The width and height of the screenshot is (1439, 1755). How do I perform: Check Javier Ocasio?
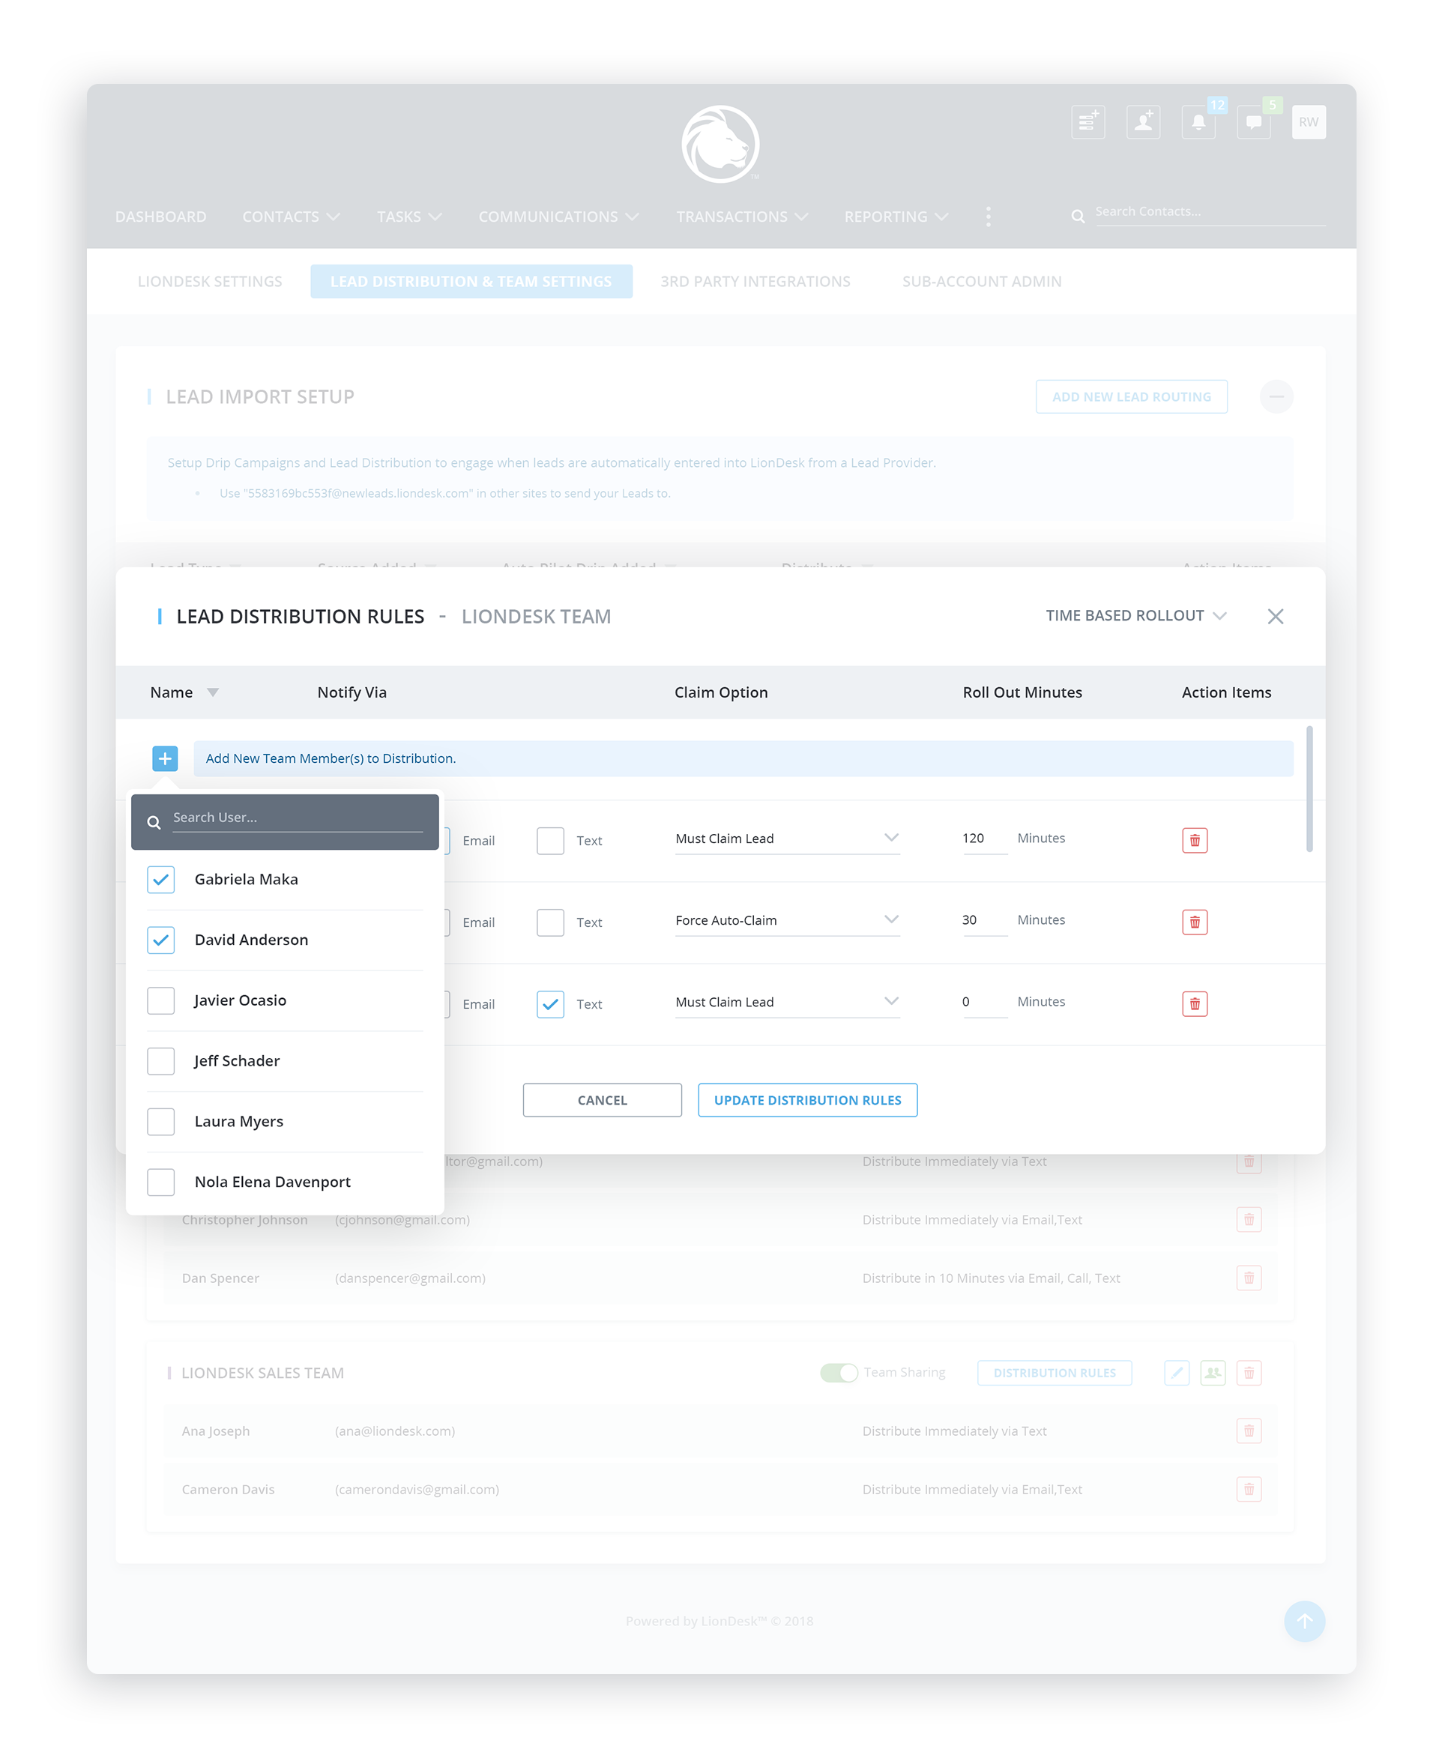pos(161,1000)
